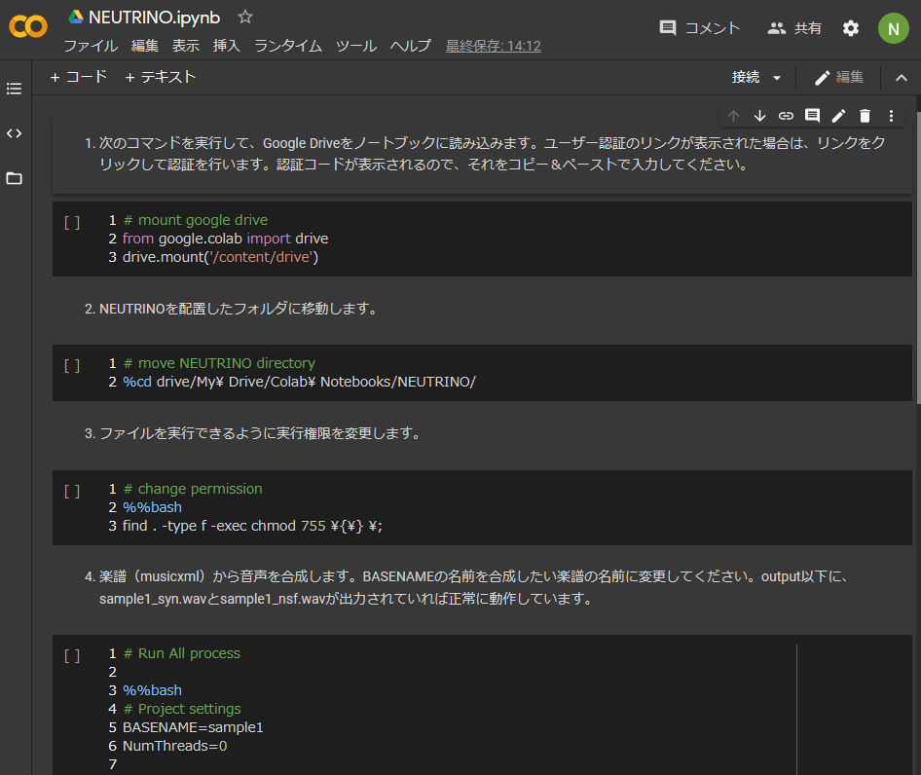Click the 最終保存: 14:12 link
Screen dimensions: 921x775
(x=493, y=46)
